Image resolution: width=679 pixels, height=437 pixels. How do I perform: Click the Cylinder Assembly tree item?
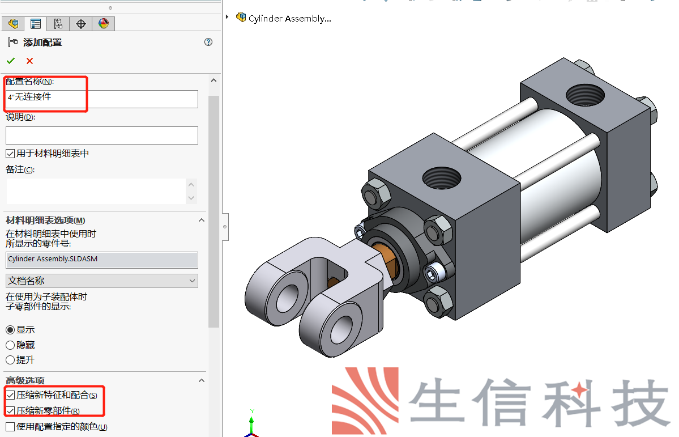[x=284, y=18]
